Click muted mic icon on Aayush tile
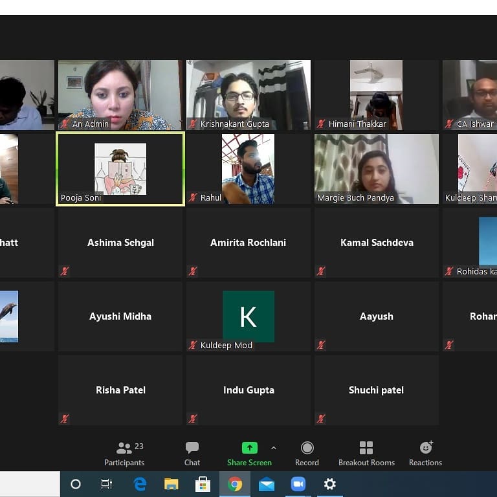497x497 pixels. tap(321, 345)
